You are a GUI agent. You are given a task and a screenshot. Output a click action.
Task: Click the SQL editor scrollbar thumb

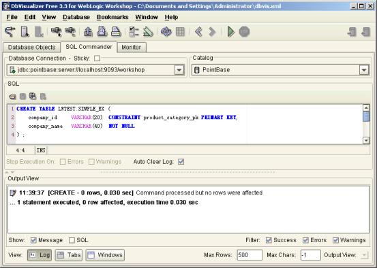point(366,116)
